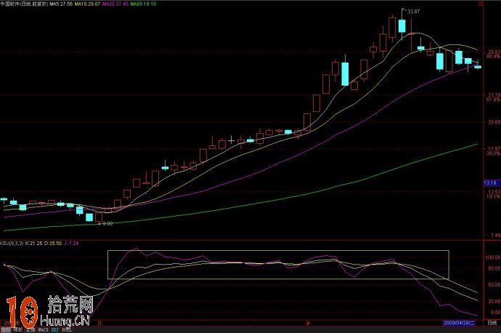Click the D:35.50 value label

(x=53, y=243)
